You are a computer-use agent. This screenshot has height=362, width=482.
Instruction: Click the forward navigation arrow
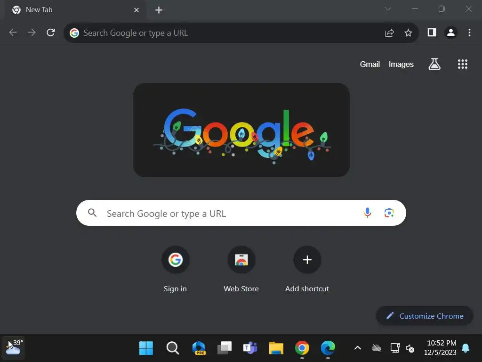point(32,33)
